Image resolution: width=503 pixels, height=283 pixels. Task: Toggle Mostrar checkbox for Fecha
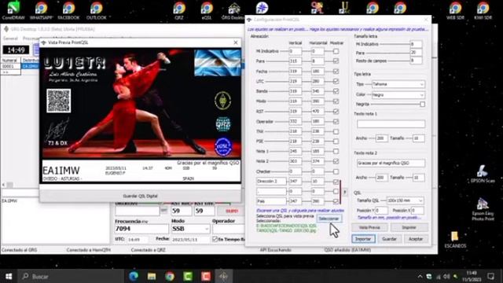pos(336,72)
